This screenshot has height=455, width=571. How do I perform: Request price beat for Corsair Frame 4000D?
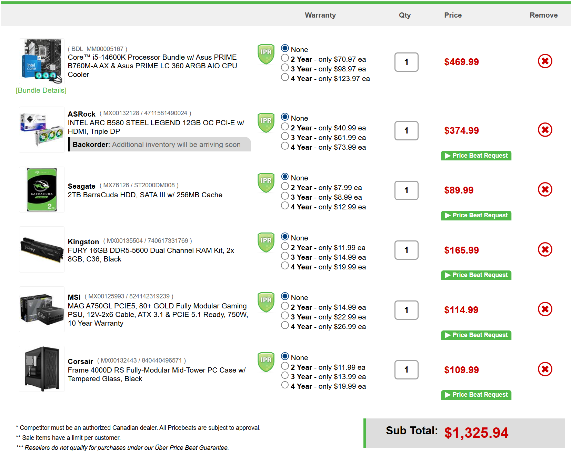point(476,395)
